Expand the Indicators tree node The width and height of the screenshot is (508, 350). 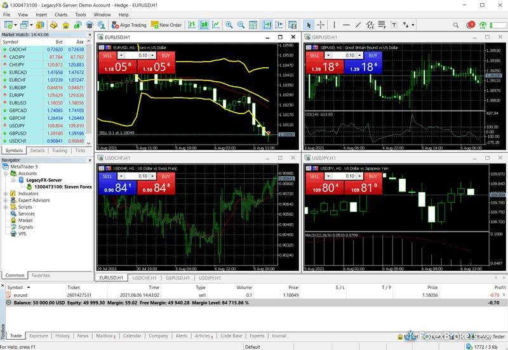click(6, 193)
